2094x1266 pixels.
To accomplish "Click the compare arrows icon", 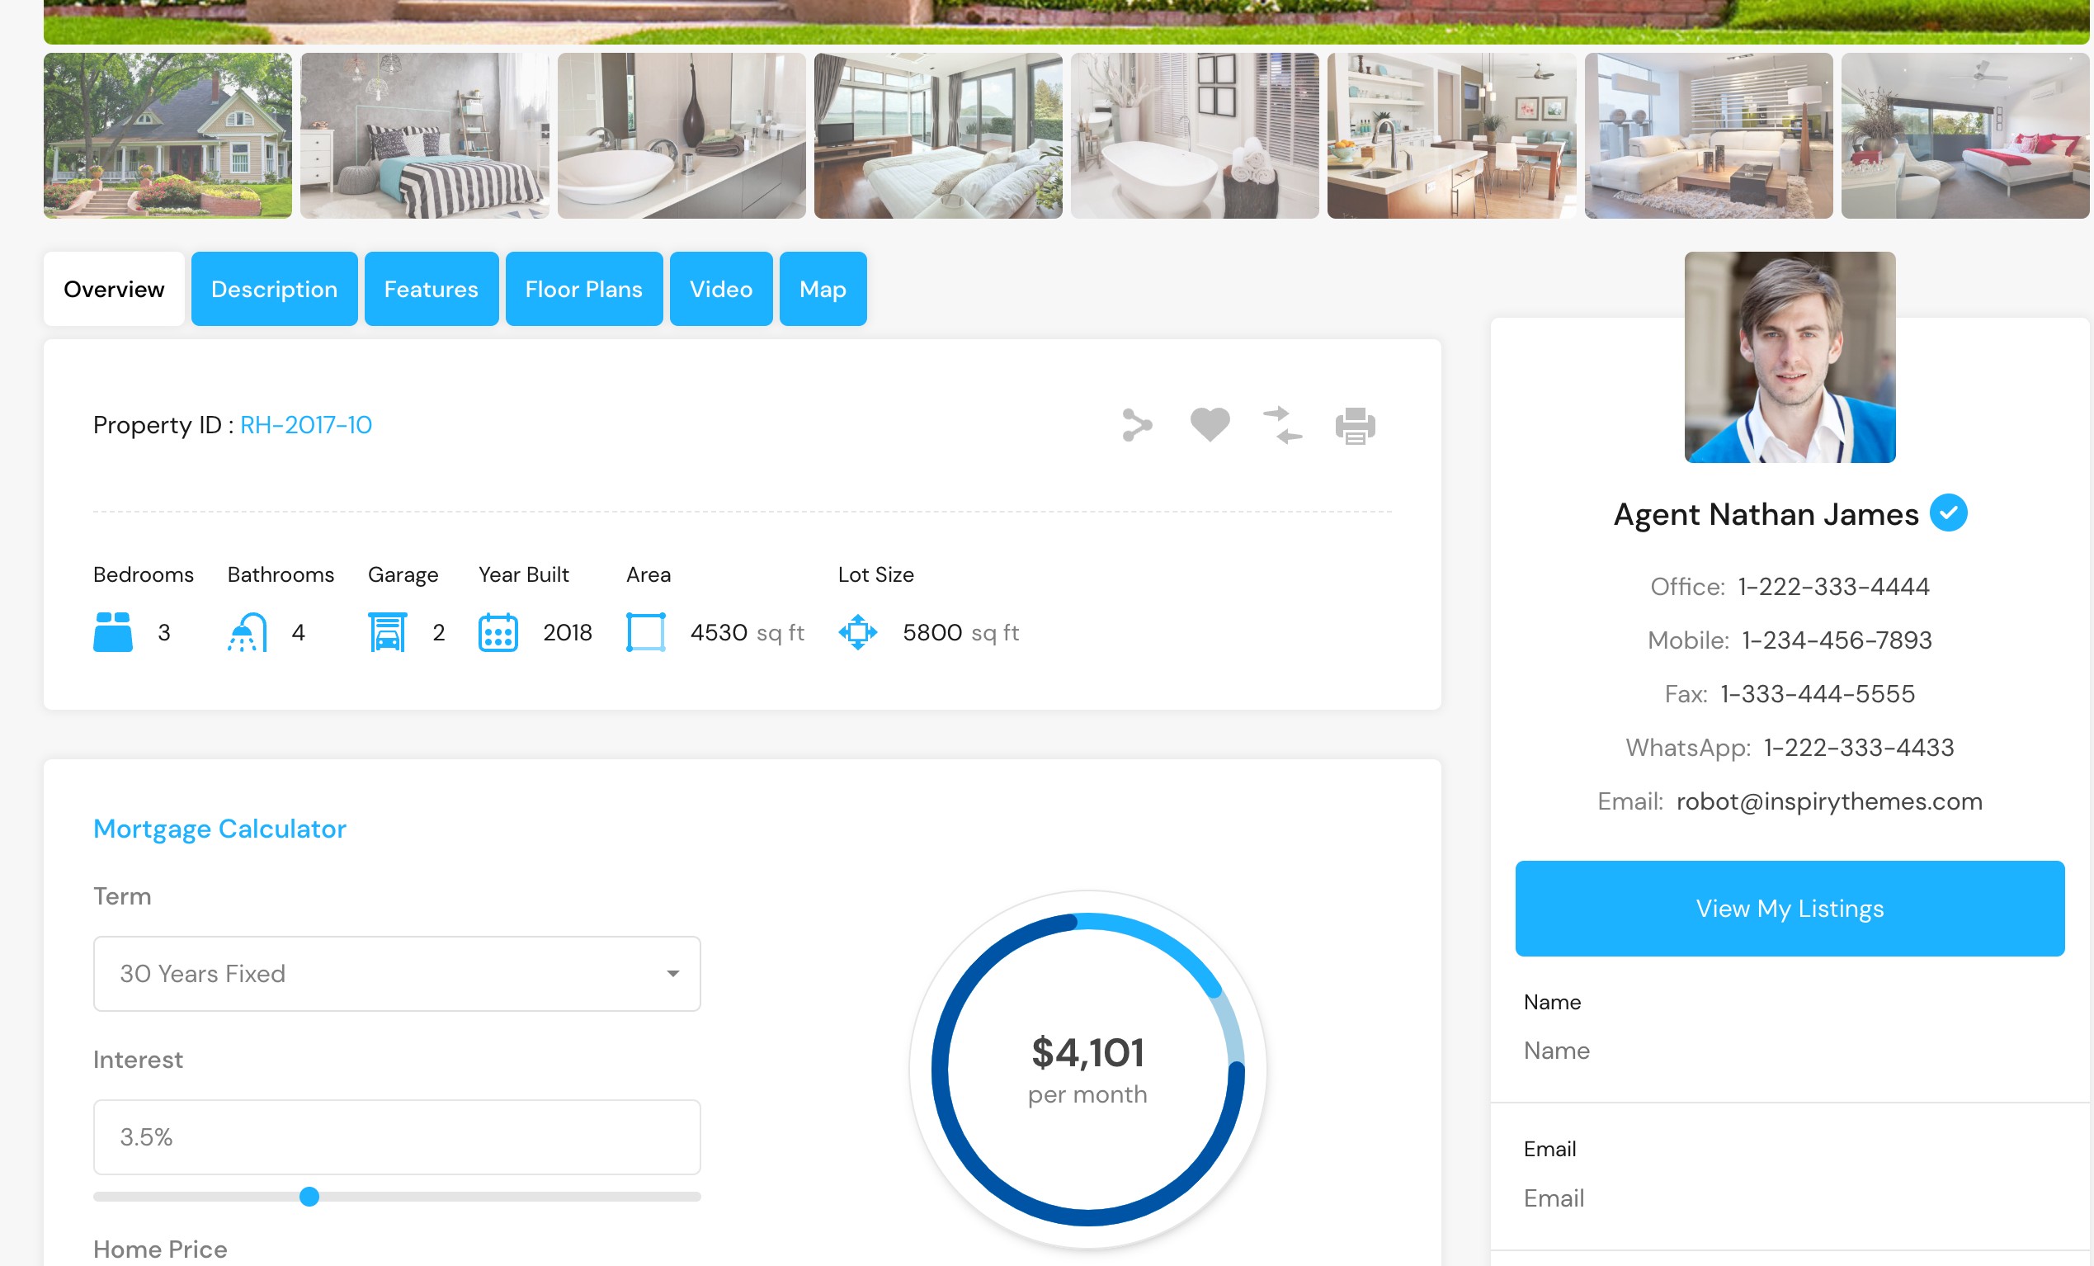I will 1281,425.
